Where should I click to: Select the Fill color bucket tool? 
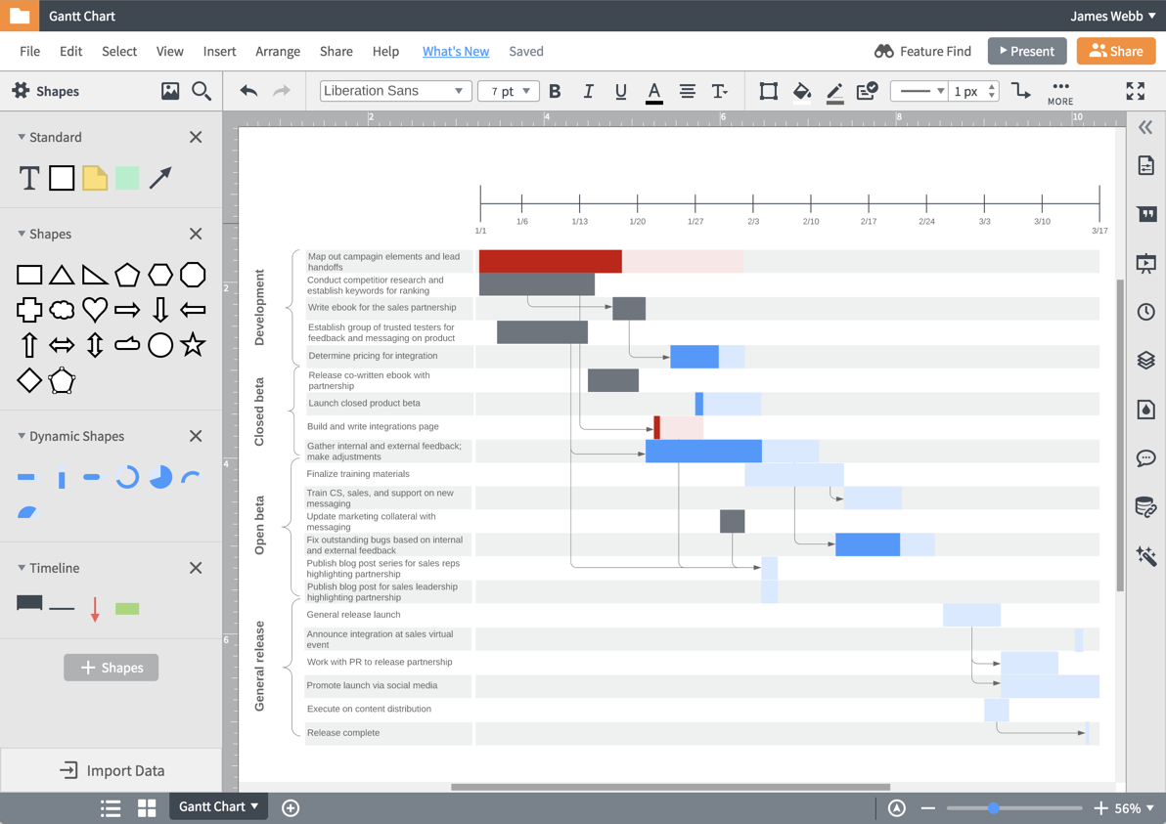tap(802, 91)
